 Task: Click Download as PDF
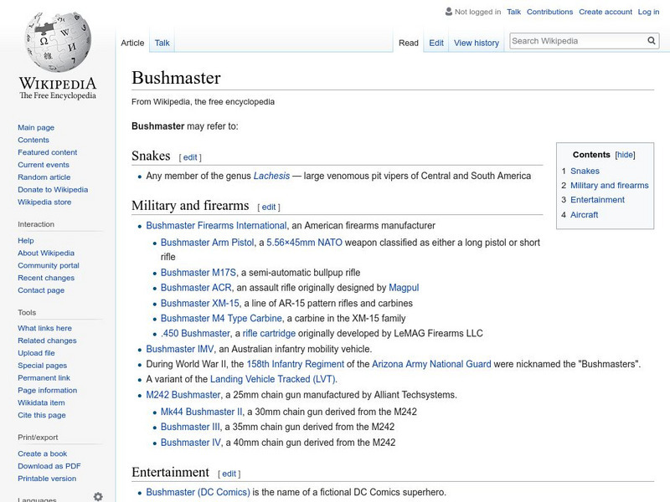(x=49, y=466)
